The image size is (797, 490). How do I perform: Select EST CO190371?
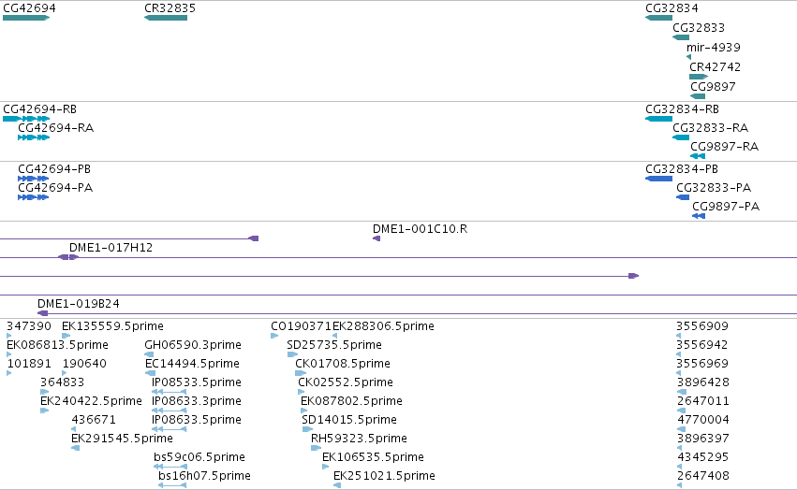coord(274,336)
